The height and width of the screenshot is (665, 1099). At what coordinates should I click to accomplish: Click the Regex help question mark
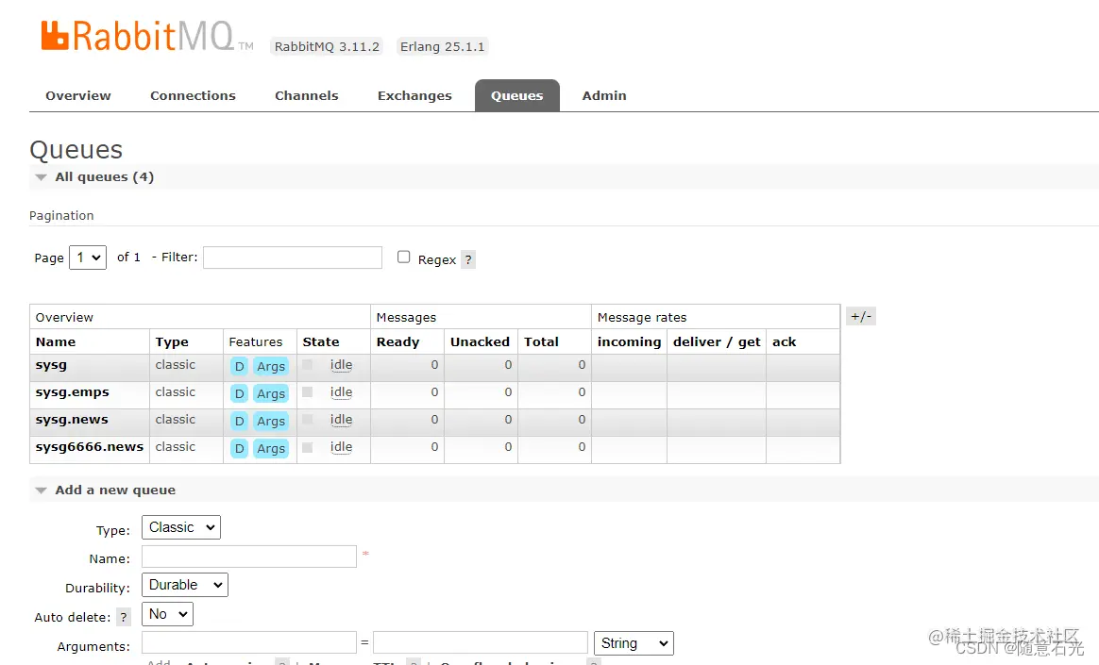(468, 259)
